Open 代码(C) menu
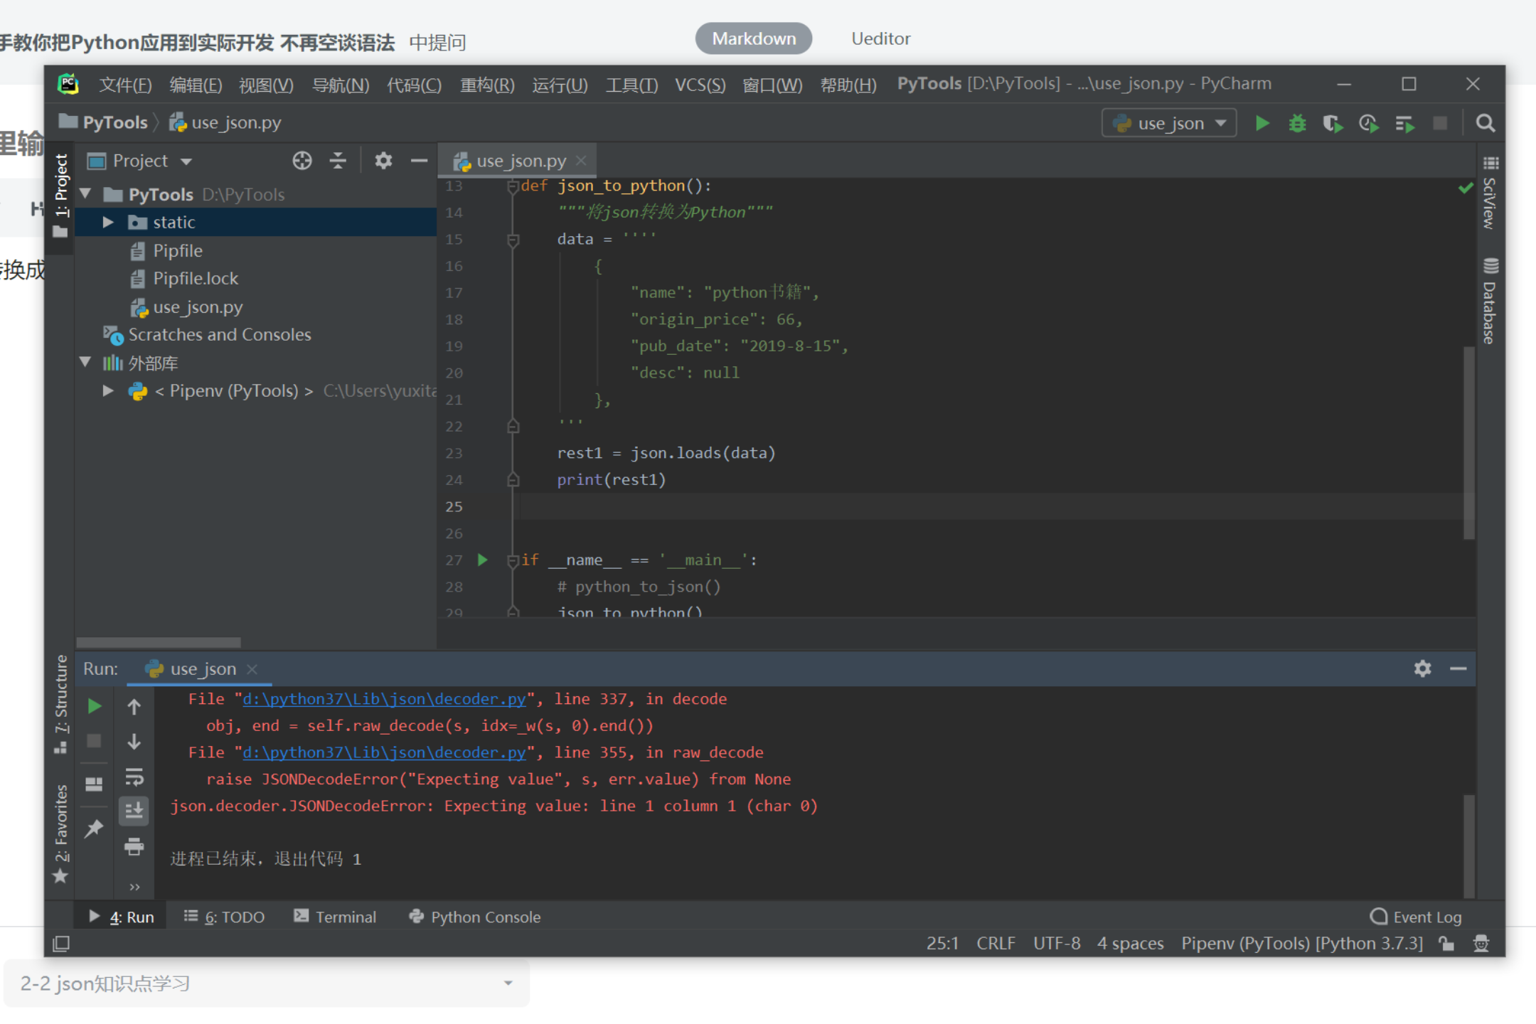Viewport: 1536px width, 1024px height. click(x=414, y=85)
